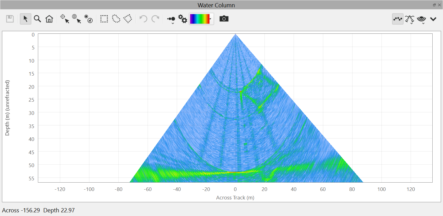Expand the toolbar overflow chevron
This screenshot has height=216, width=443.
click(433, 19)
